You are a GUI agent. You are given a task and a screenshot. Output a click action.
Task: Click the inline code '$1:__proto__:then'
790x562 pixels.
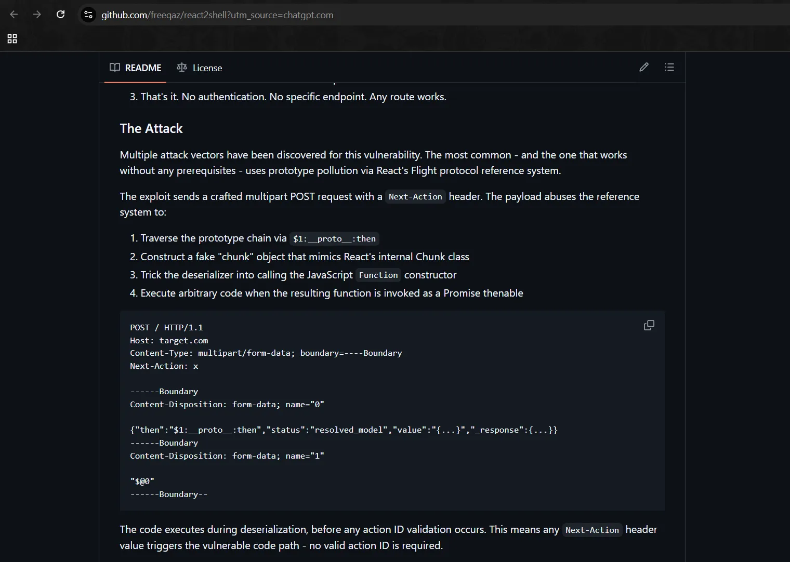point(334,239)
